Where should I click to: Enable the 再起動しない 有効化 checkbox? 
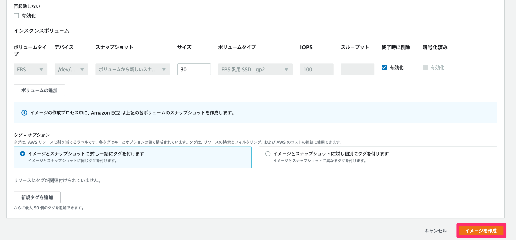[16, 16]
